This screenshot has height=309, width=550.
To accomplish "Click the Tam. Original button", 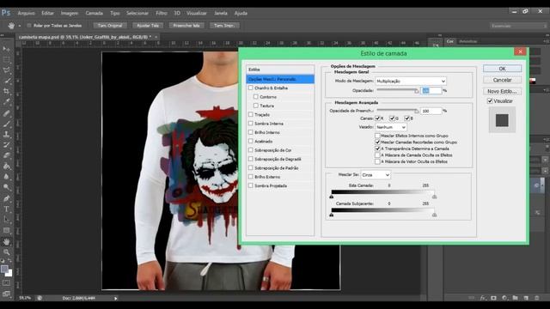I will [x=110, y=26].
